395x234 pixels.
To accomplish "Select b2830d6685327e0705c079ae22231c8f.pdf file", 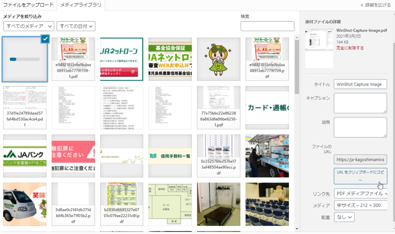I will pyautogui.click(x=122, y=204).
